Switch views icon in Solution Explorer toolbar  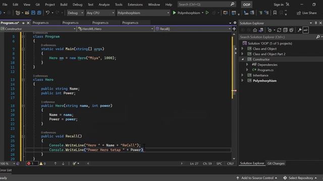[x=261, y=30]
